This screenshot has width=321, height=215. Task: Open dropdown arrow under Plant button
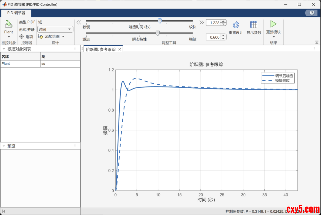tap(8, 37)
